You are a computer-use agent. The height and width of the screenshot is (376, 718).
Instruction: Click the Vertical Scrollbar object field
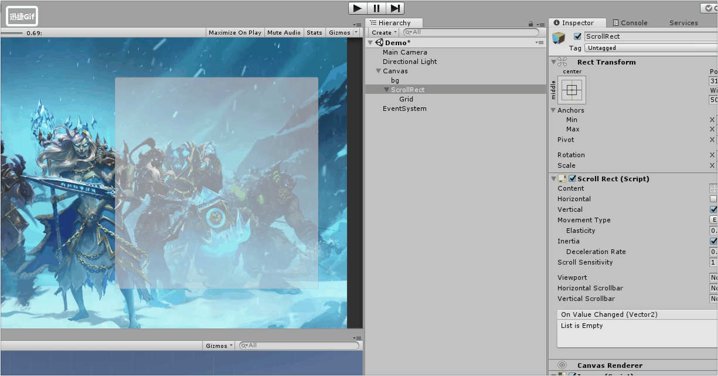point(714,299)
